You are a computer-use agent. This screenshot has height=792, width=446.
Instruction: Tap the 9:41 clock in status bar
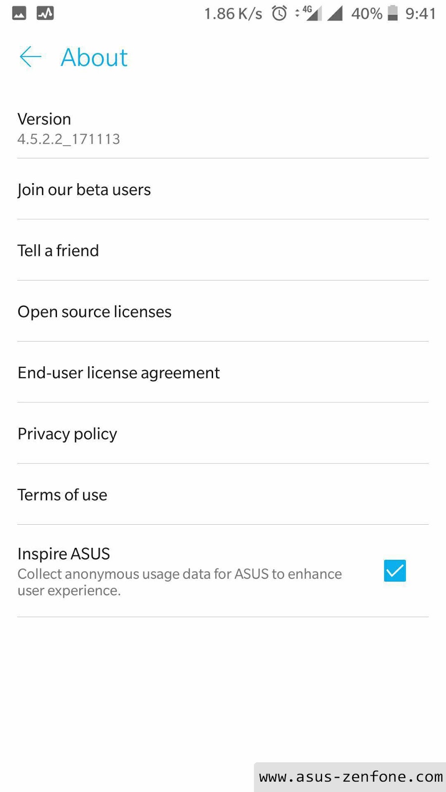(x=420, y=13)
